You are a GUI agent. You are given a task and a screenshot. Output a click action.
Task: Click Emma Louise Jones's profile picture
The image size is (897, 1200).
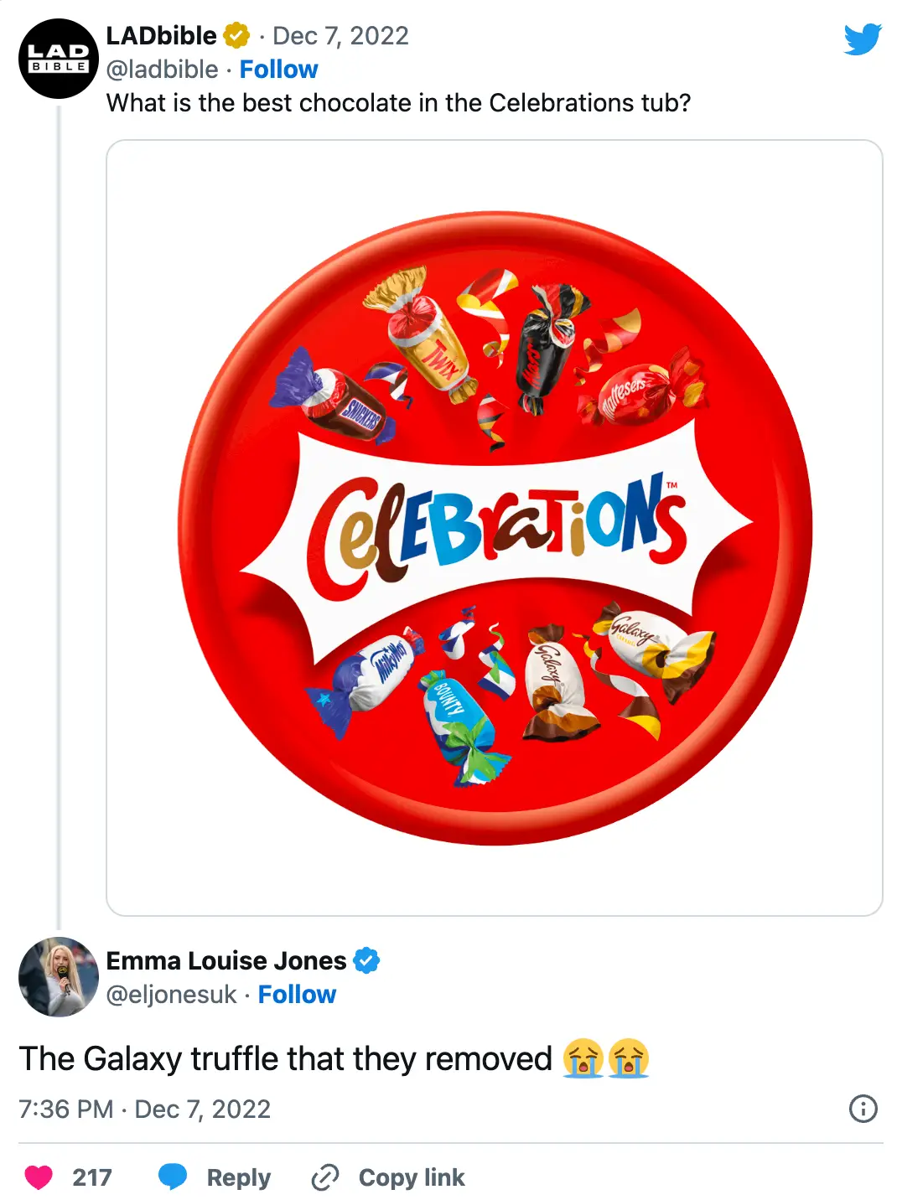(x=59, y=977)
